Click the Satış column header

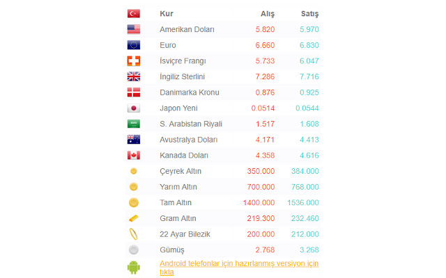(309, 14)
